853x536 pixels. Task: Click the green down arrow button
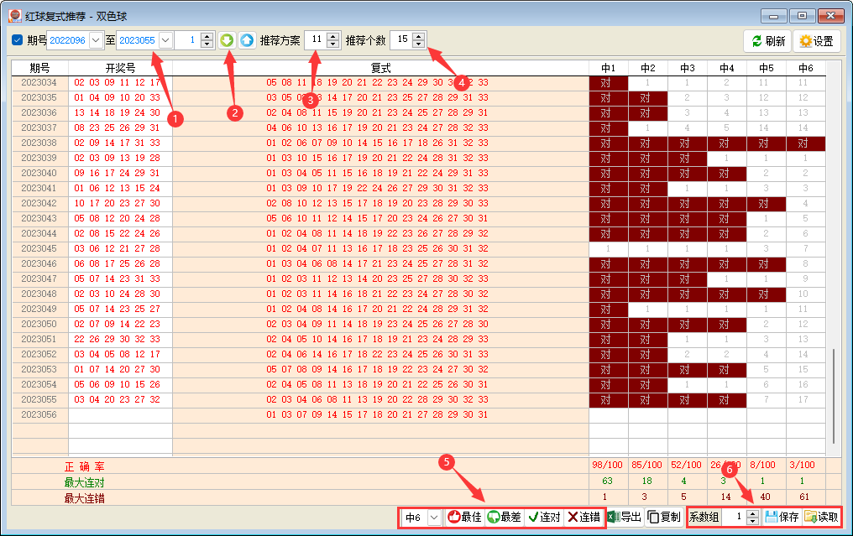click(228, 40)
